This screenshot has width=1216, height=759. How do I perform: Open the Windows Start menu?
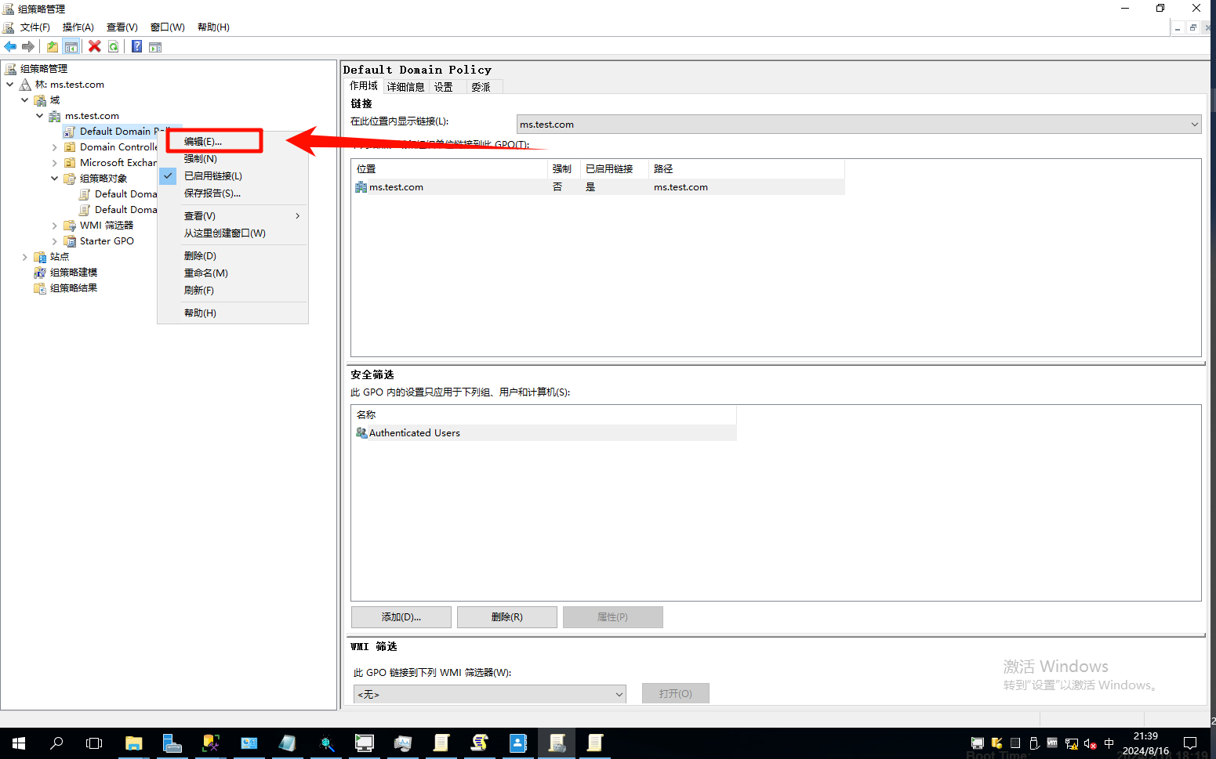coord(19,743)
